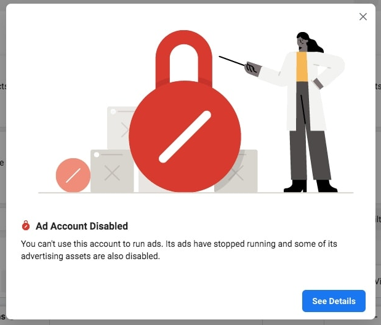Click the woman's head in illustration

coord(304,42)
